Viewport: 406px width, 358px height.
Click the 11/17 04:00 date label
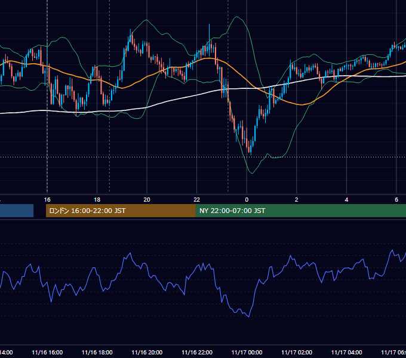point(346,352)
